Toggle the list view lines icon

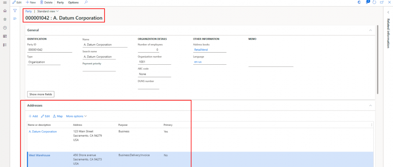coord(15,19)
